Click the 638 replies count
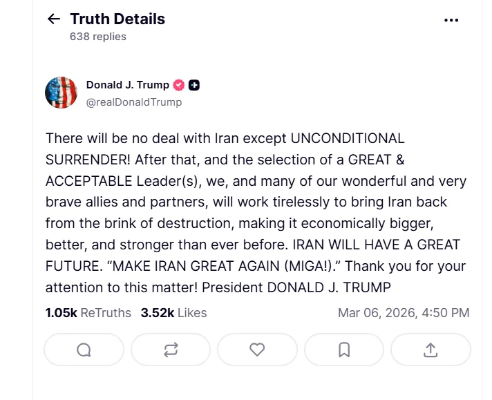The image size is (492, 400). click(98, 37)
